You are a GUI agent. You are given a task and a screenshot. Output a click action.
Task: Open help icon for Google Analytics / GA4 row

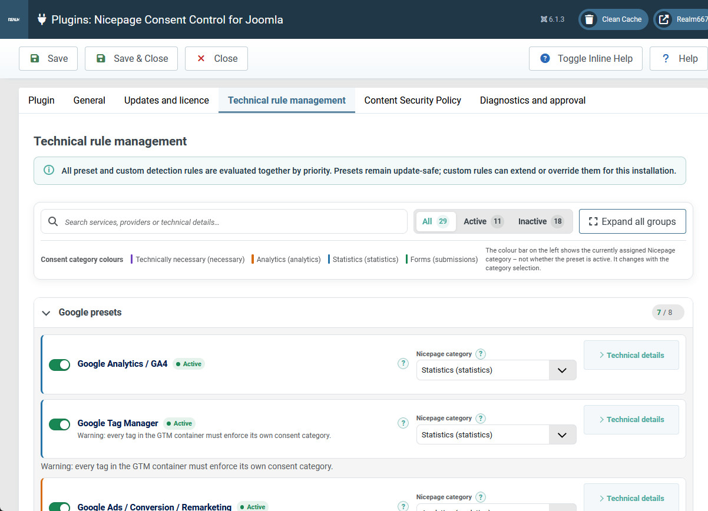pos(403,364)
